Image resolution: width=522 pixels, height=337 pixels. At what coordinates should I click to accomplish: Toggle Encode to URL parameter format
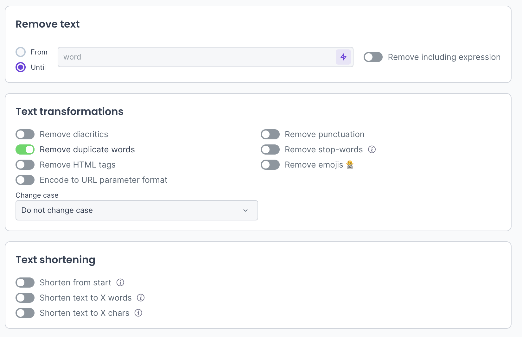click(x=25, y=180)
